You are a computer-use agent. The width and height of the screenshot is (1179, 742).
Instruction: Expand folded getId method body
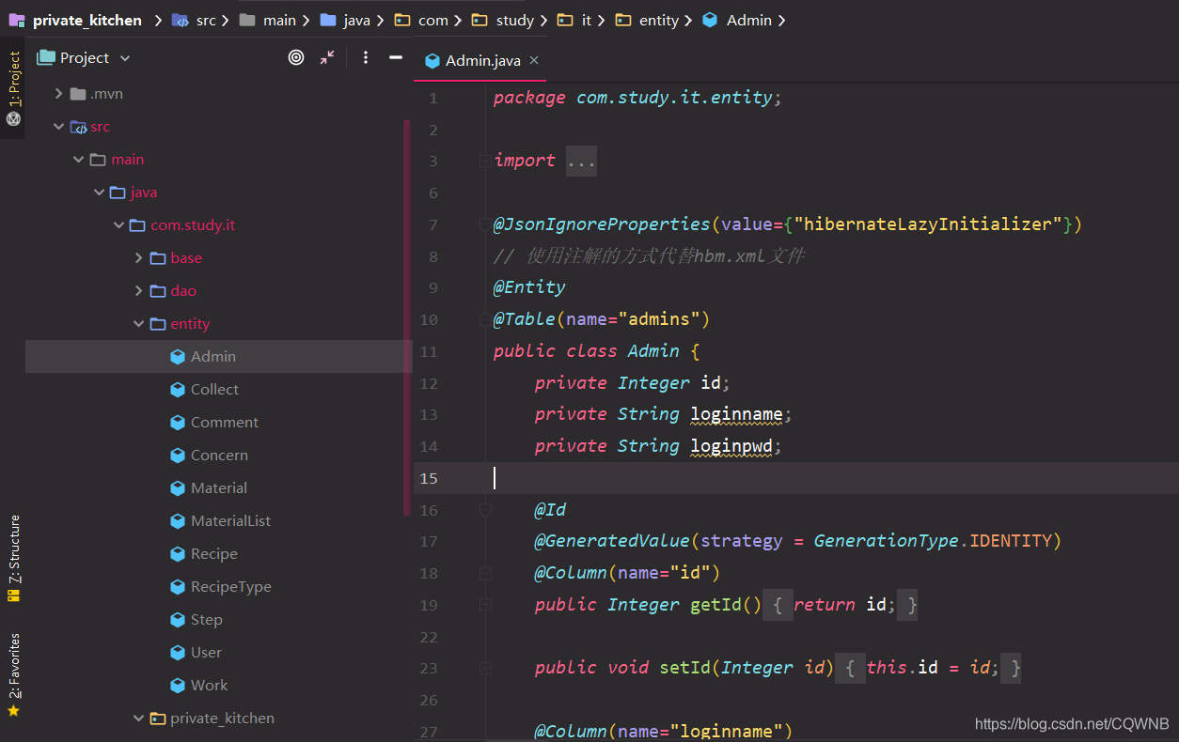pyautogui.click(x=777, y=605)
